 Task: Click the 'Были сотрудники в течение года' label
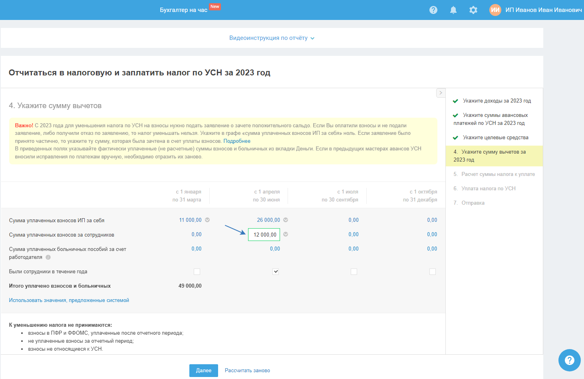[x=48, y=272]
